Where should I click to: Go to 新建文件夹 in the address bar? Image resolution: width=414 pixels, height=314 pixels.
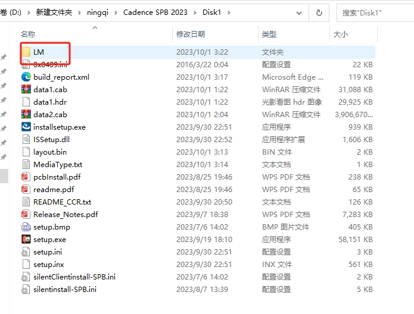tap(54, 12)
